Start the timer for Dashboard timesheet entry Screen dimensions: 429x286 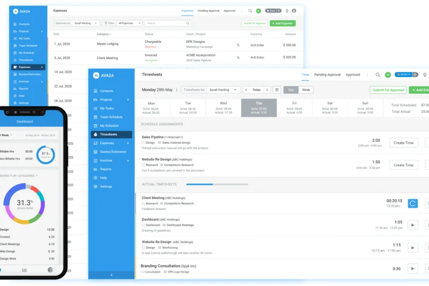[x=412, y=225]
